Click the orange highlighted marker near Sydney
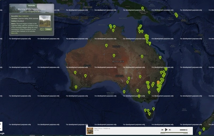 [x=158, y=82]
